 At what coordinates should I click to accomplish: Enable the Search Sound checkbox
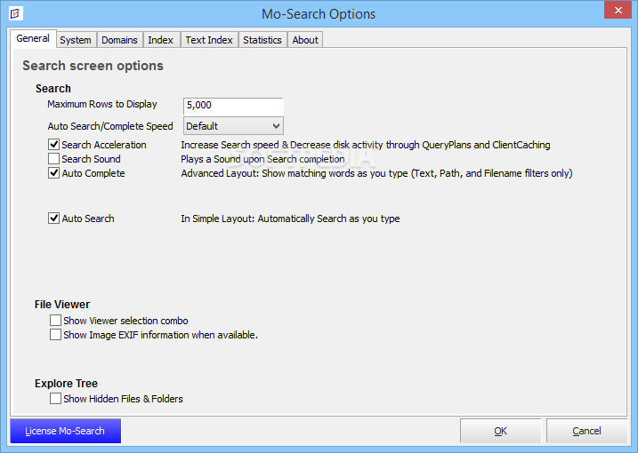53,159
